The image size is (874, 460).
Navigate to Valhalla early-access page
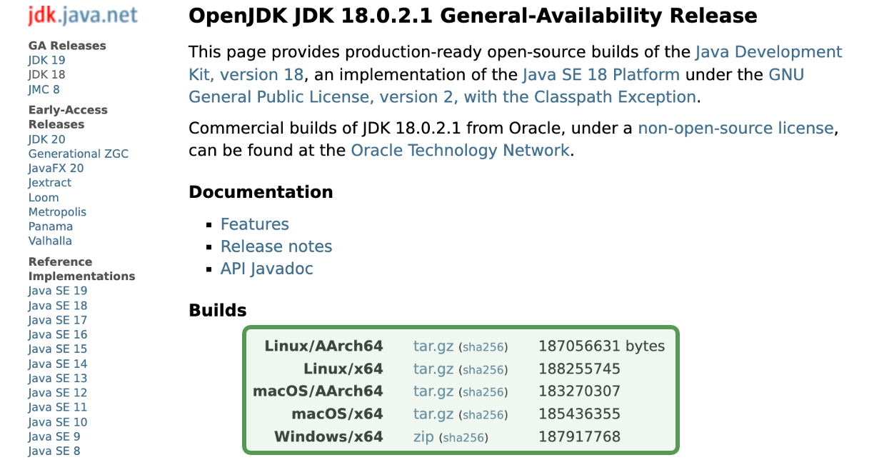click(50, 241)
